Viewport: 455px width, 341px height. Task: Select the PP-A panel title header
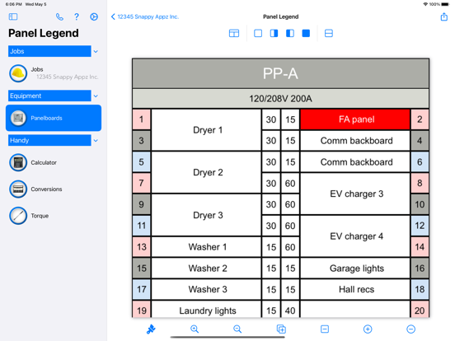click(280, 73)
